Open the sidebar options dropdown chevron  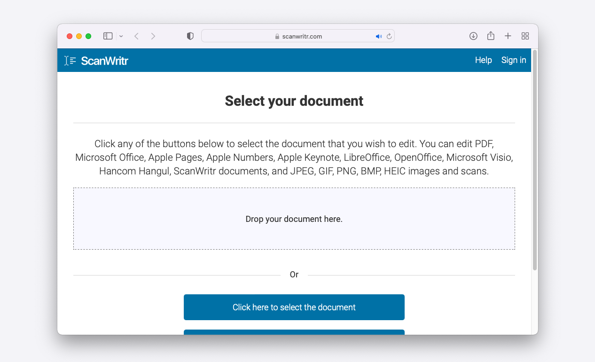tap(121, 36)
